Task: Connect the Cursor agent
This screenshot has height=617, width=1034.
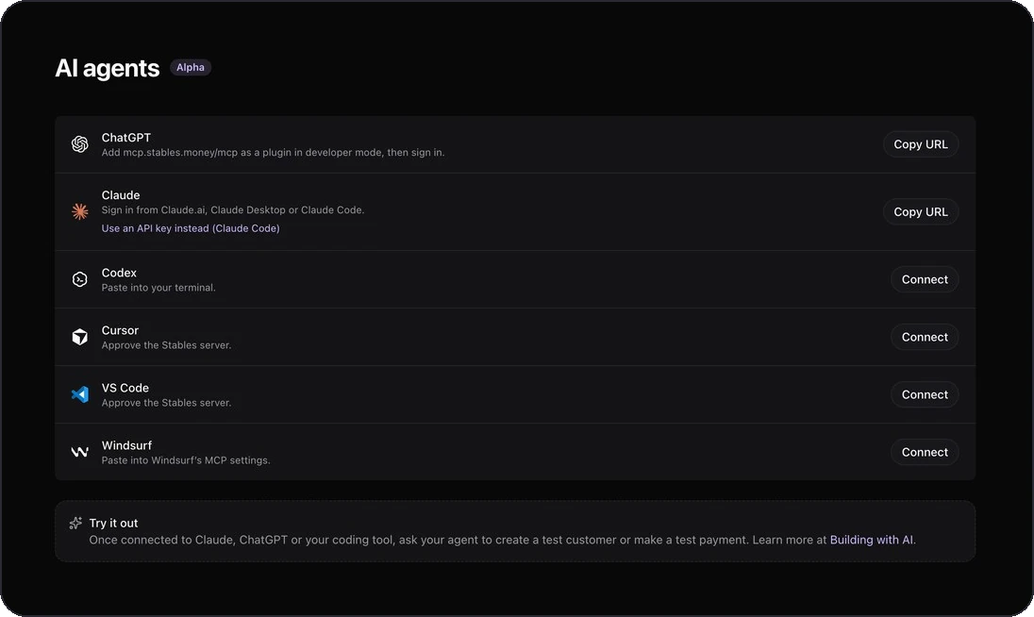Action: (x=925, y=337)
